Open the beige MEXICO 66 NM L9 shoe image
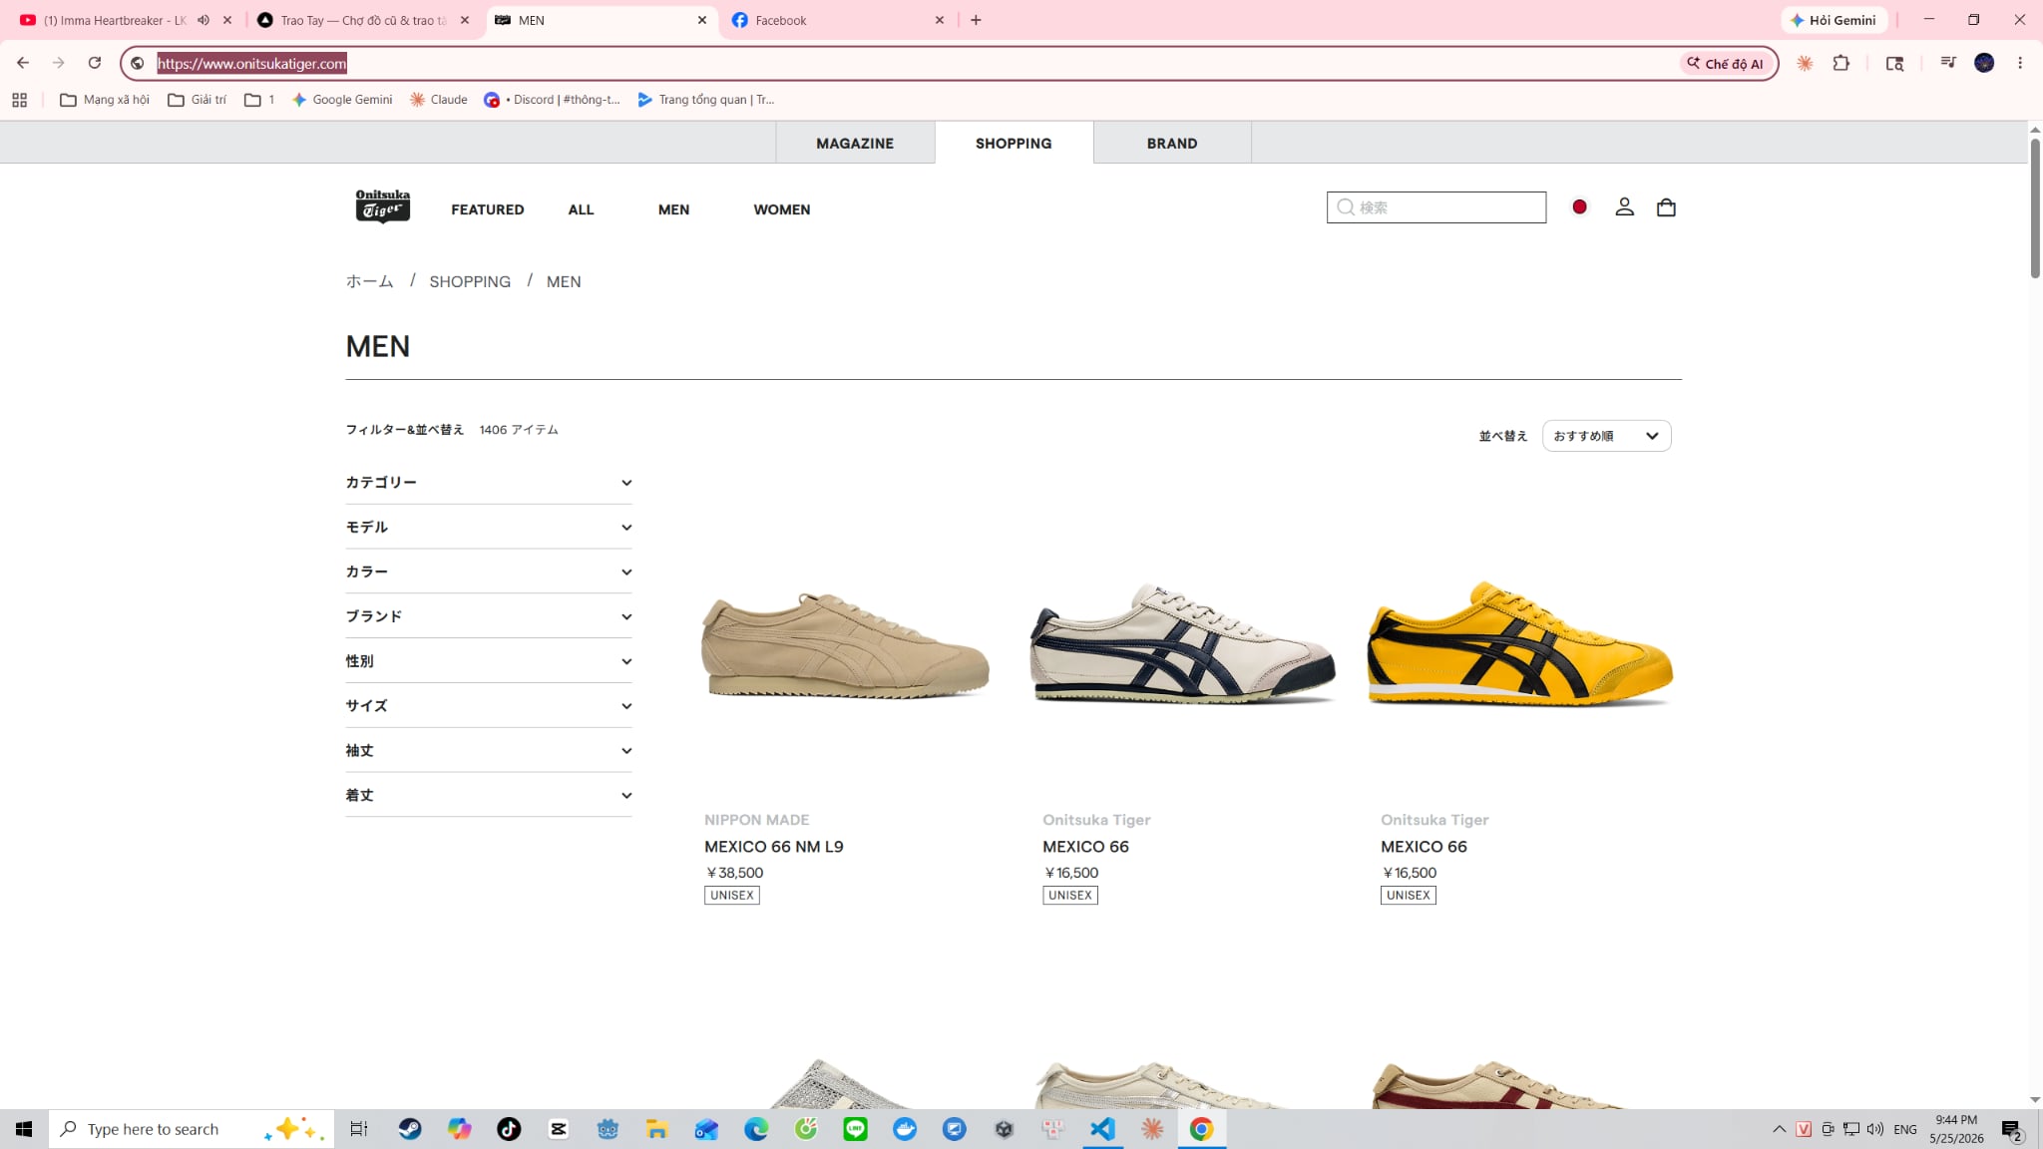The height and width of the screenshot is (1149, 2043). (x=846, y=645)
